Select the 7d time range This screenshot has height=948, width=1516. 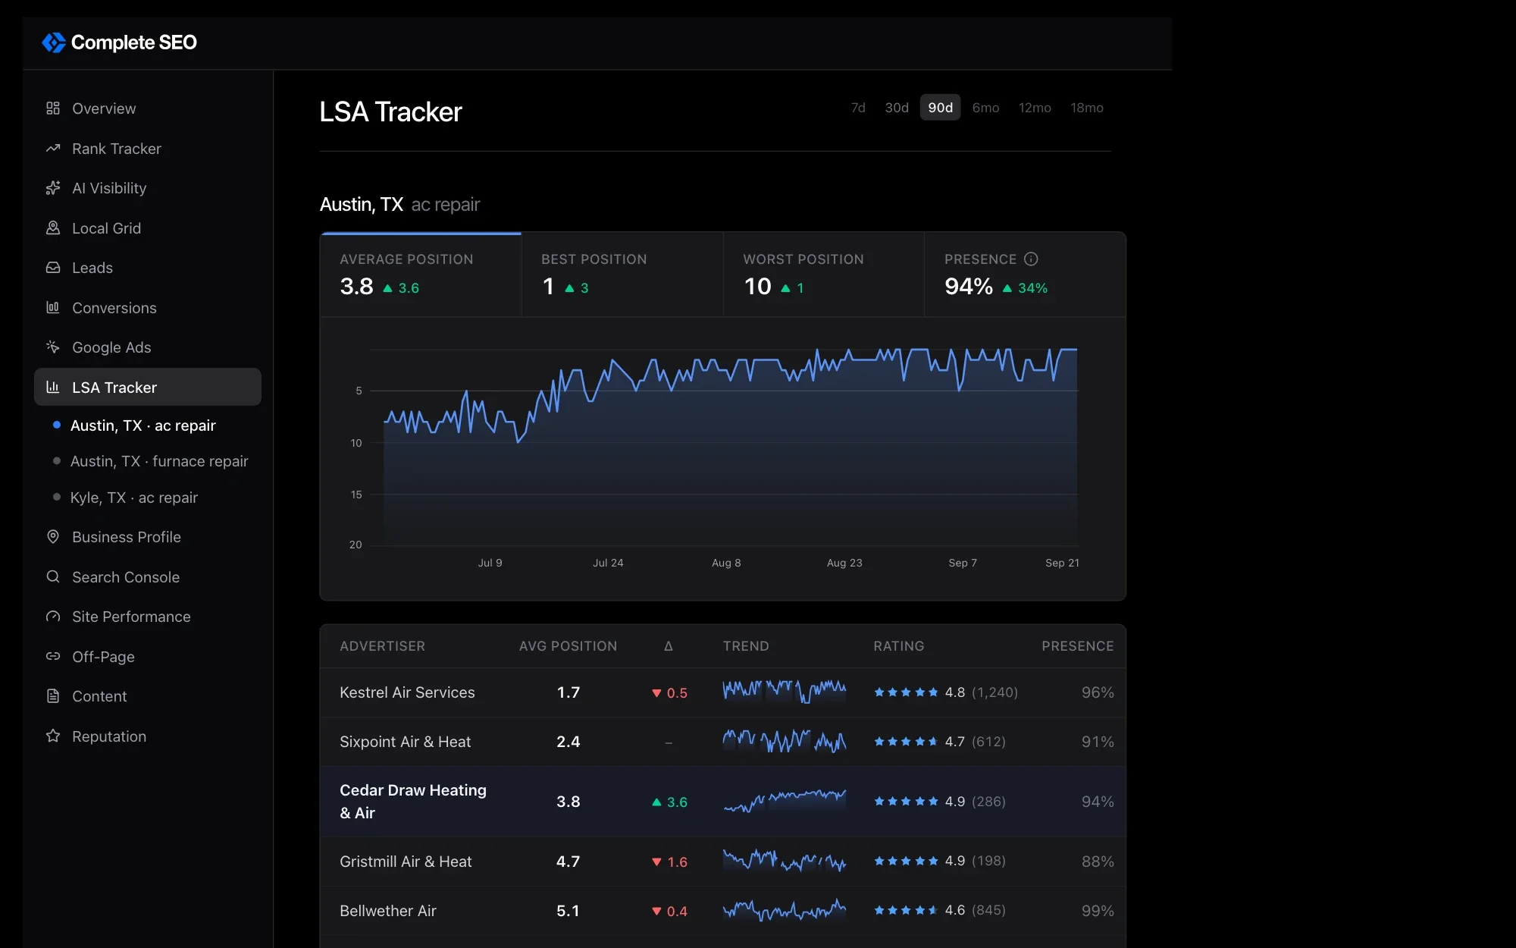858,108
